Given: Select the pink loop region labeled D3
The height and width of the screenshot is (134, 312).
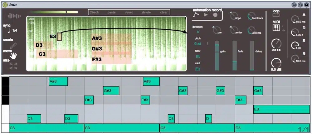Looking at the screenshot, I should click(x=43, y=45).
